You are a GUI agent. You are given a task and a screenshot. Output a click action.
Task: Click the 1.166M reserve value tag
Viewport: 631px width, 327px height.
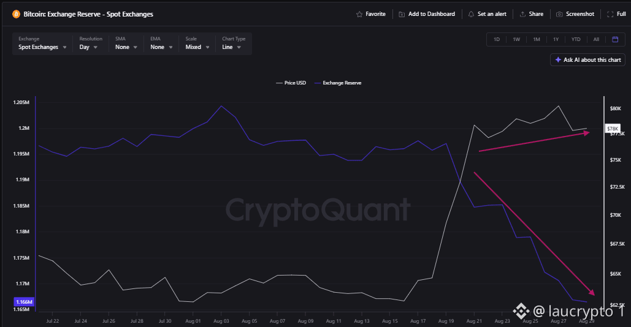(24, 302)
